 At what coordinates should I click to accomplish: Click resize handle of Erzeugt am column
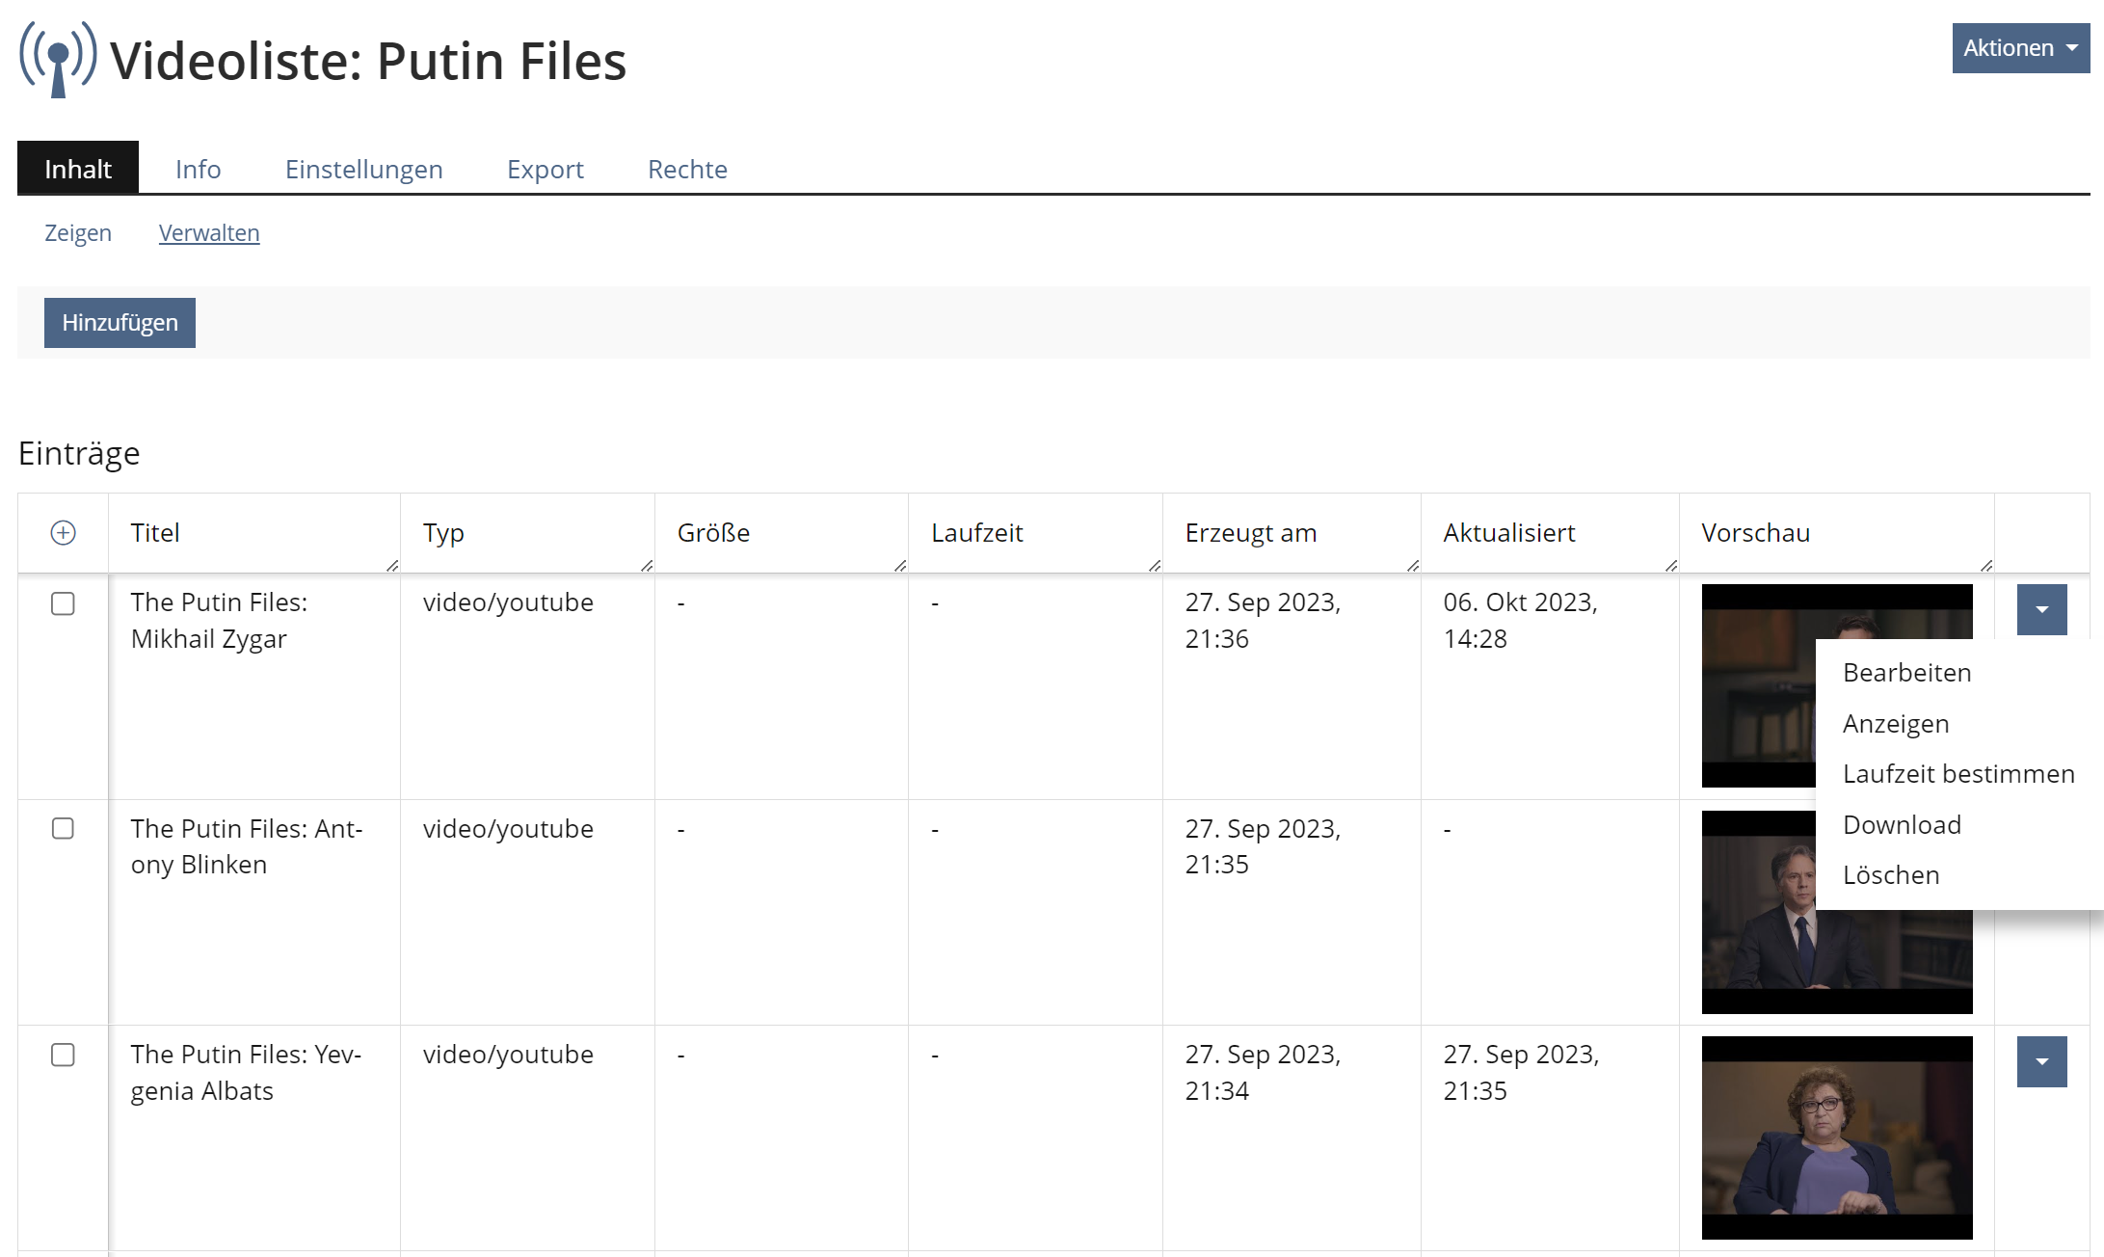pyautogui.click(x=1413, y=566)
